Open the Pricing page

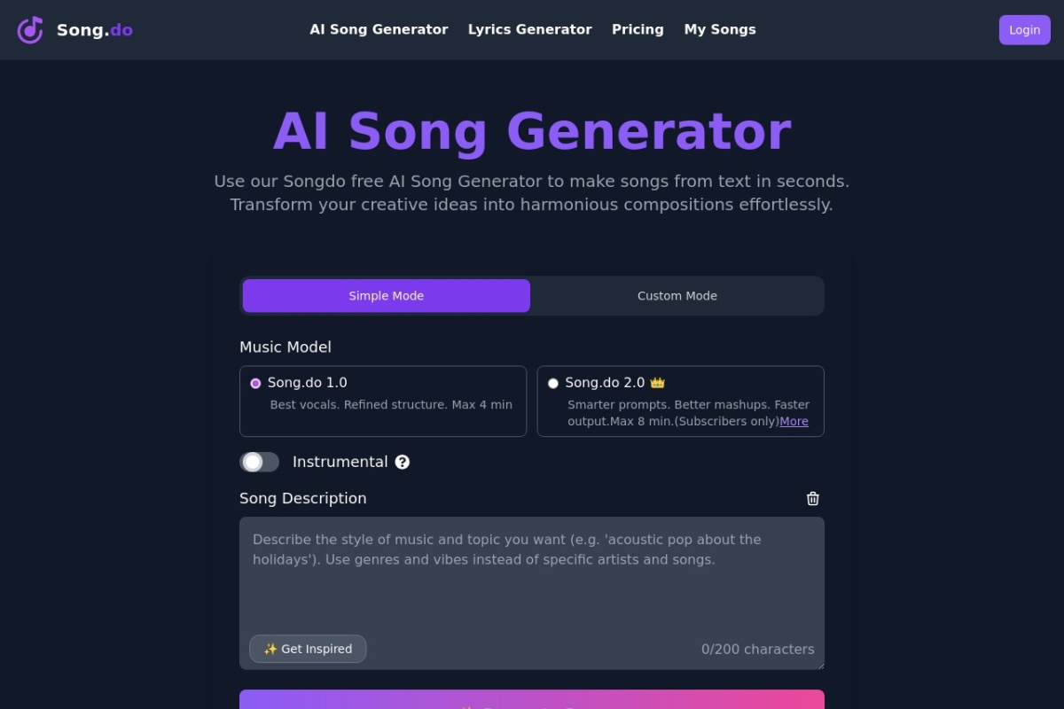point(638,29)
